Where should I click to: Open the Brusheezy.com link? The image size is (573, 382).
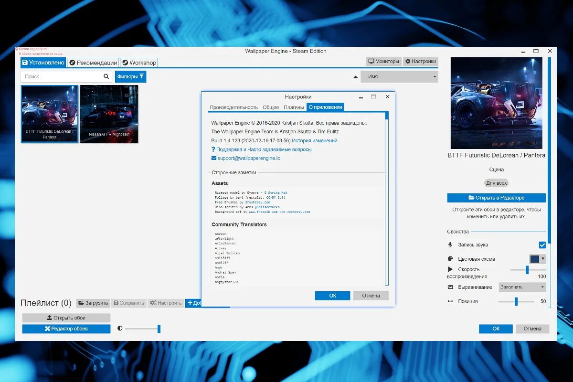point(258,202)
